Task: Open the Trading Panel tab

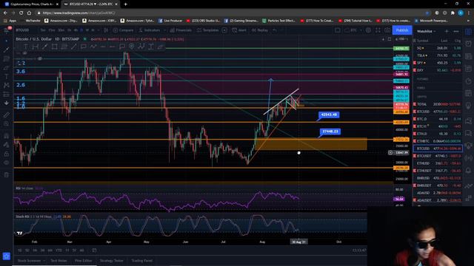Action: coord(141,261)
